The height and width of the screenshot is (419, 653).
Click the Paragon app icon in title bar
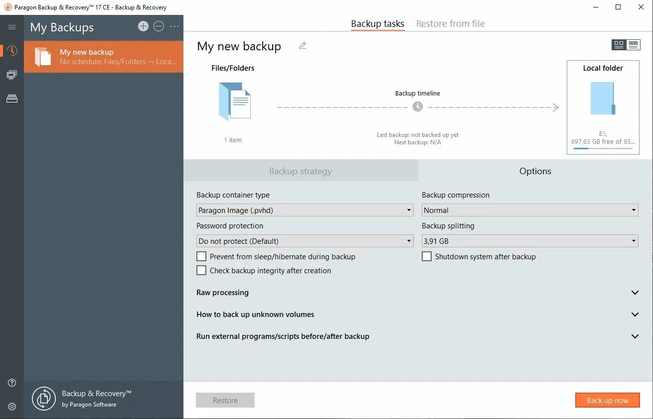pos(7,7)
